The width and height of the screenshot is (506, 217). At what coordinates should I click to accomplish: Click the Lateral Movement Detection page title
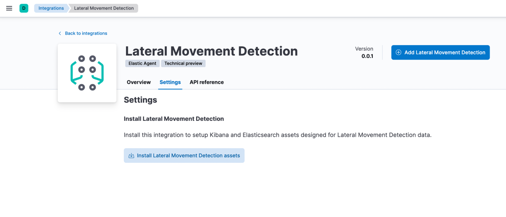211,51
